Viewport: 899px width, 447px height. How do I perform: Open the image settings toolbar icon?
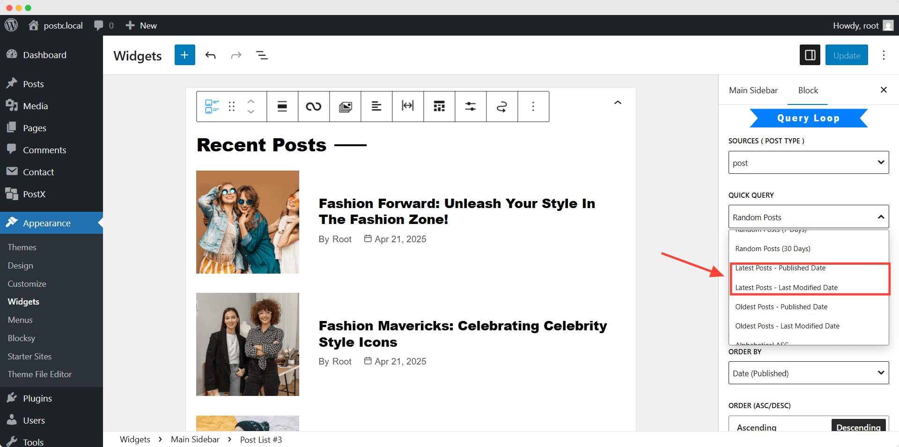pos(346,106)
